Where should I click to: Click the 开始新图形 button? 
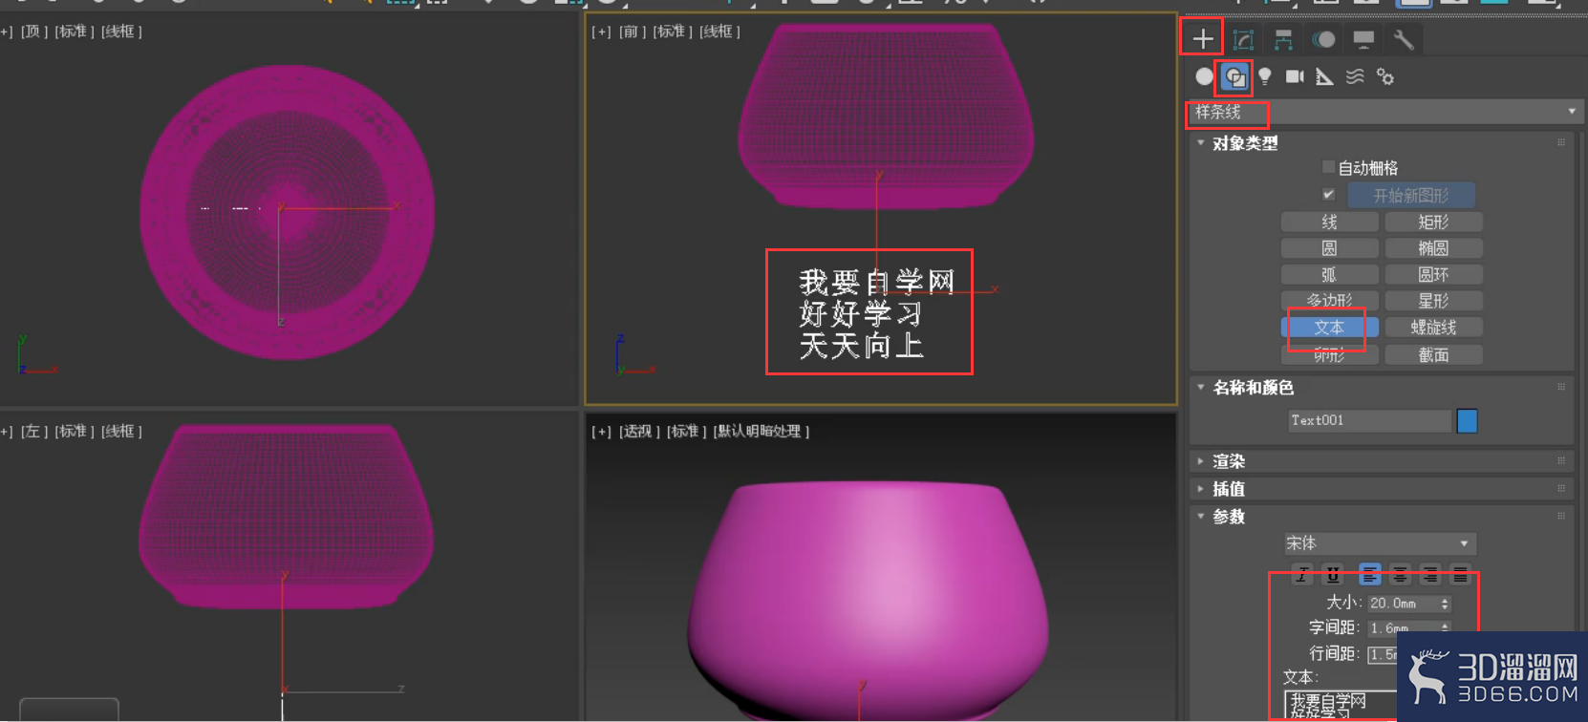(1411, 196)
